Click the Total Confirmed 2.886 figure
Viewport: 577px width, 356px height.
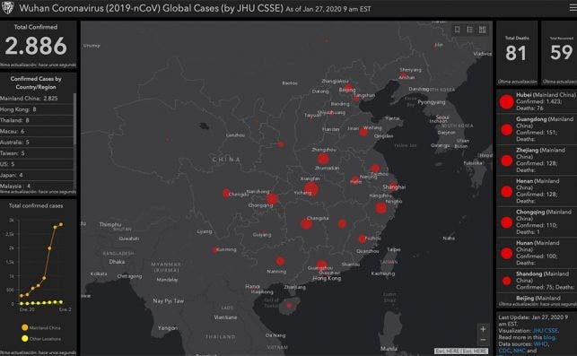pos(36,47)
